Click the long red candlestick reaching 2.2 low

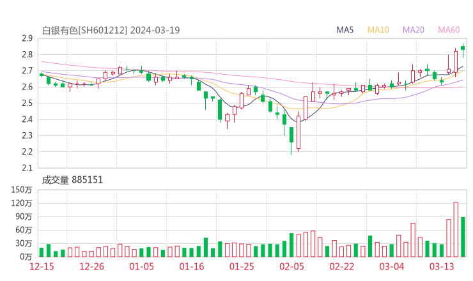point(299,132)
